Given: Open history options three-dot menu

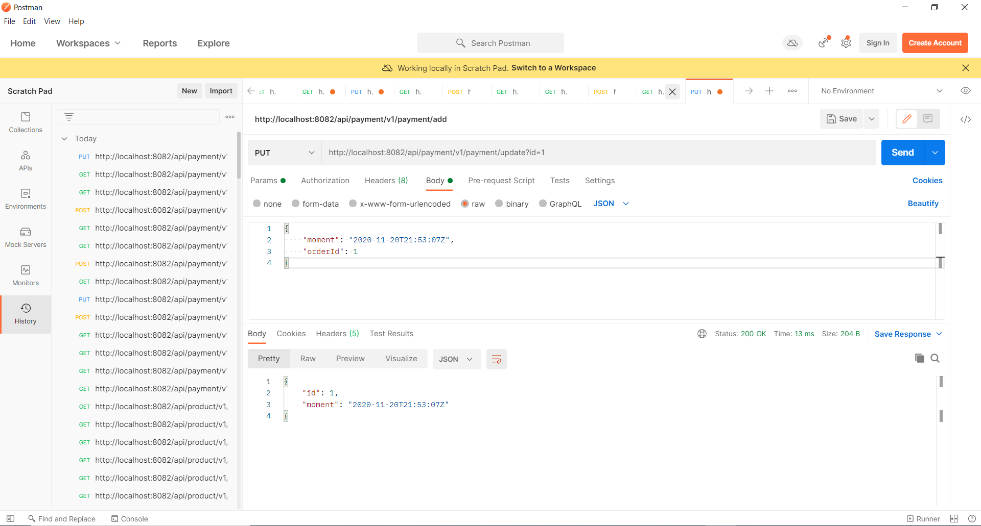Looking at the screenshot, I should click(x=230, y=117).
